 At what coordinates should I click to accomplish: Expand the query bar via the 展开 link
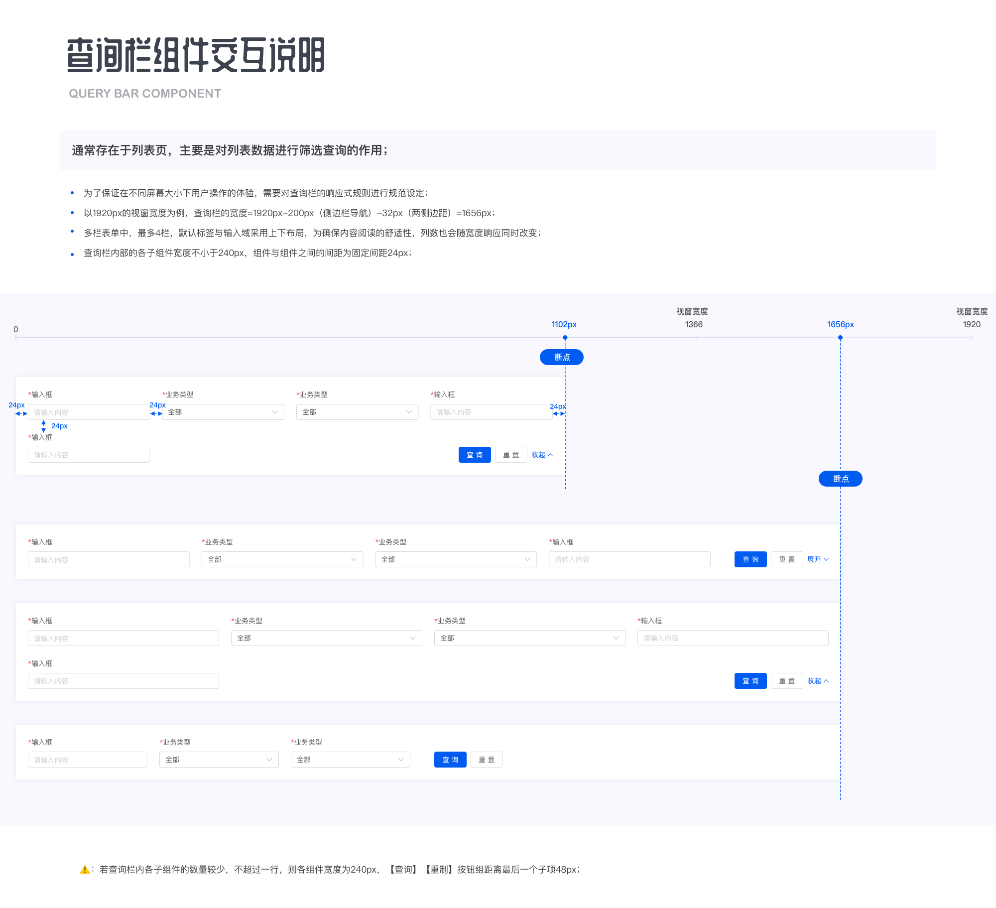click(x=818, y=559)
